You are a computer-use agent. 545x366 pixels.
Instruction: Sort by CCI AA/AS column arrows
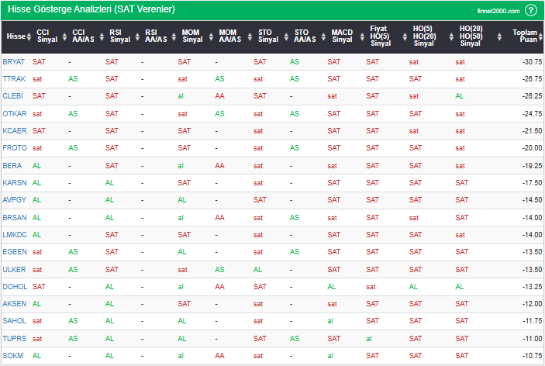click(102, 36)
